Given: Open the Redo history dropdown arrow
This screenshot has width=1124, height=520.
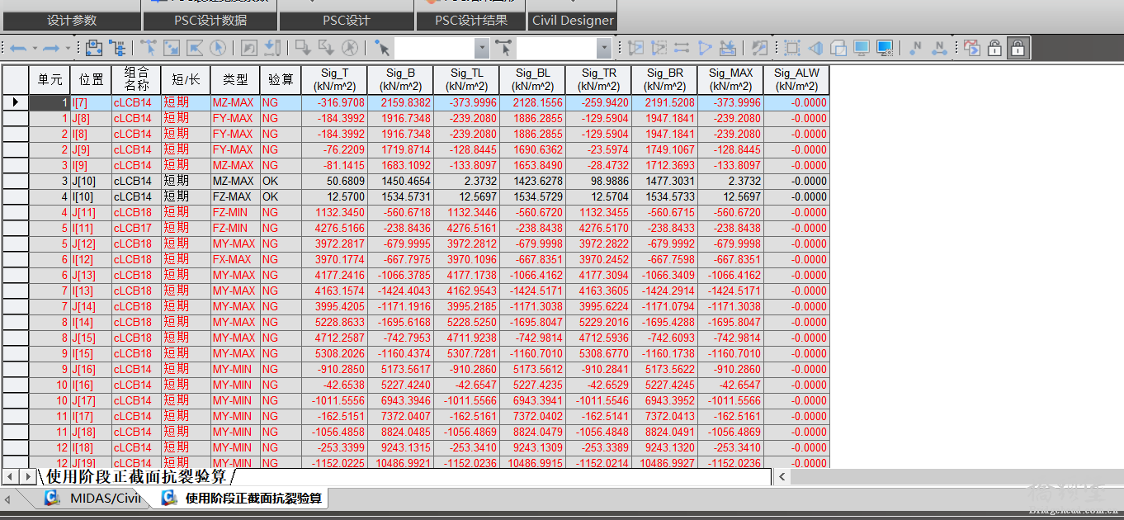Looking at the screenshot, I should [67, 49].
